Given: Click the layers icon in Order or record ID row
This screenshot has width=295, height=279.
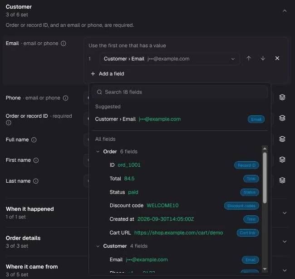Looking at the screenshot, I should coord(282,118).
